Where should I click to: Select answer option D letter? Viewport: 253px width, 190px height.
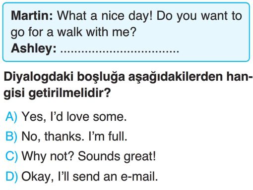[11, 177]
